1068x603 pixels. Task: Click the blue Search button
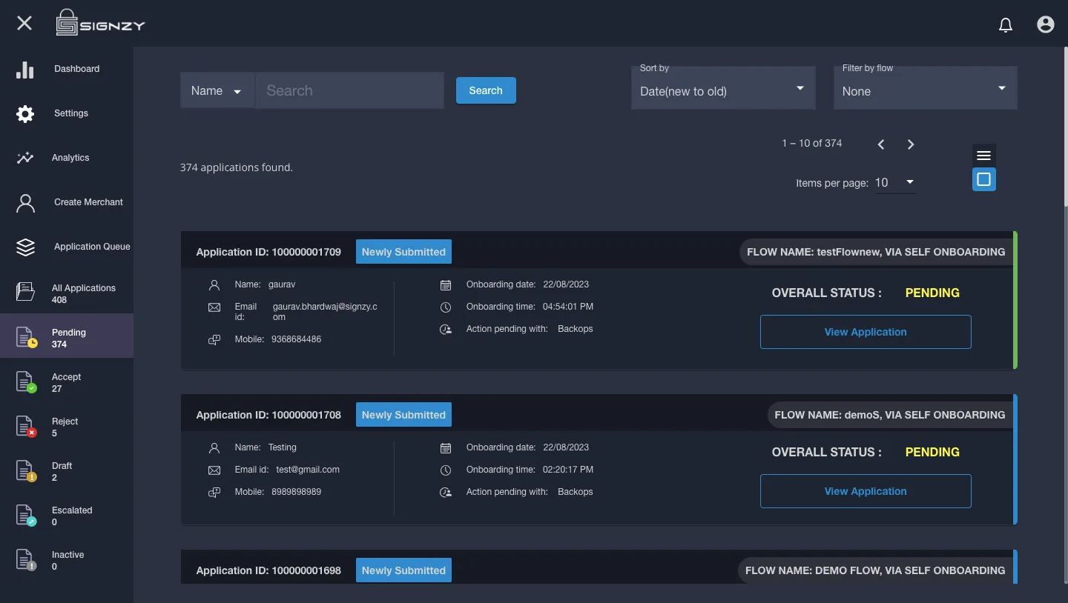(x=486, y=90)
